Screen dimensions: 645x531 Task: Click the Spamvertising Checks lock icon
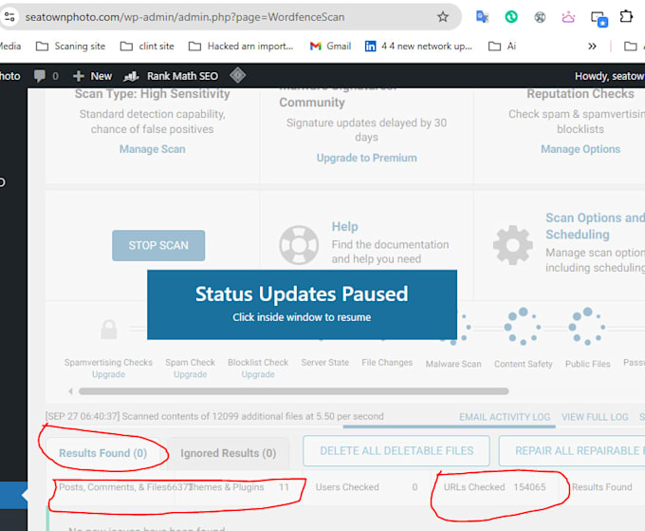[109, 330]
